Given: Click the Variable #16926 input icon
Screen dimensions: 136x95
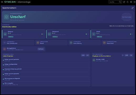Looking at the screenshot, I should tap(94, 60).
